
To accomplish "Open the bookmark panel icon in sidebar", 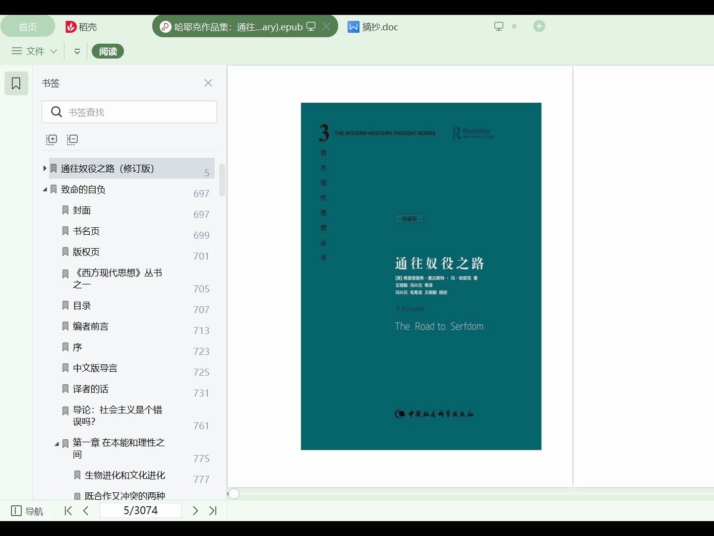I will tap(16, 83).
